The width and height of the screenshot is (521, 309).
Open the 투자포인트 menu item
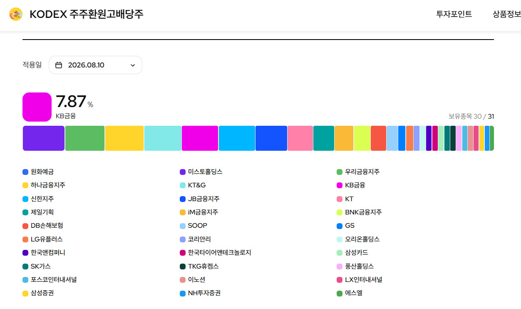pyautogui.click(x=454, y=14)
